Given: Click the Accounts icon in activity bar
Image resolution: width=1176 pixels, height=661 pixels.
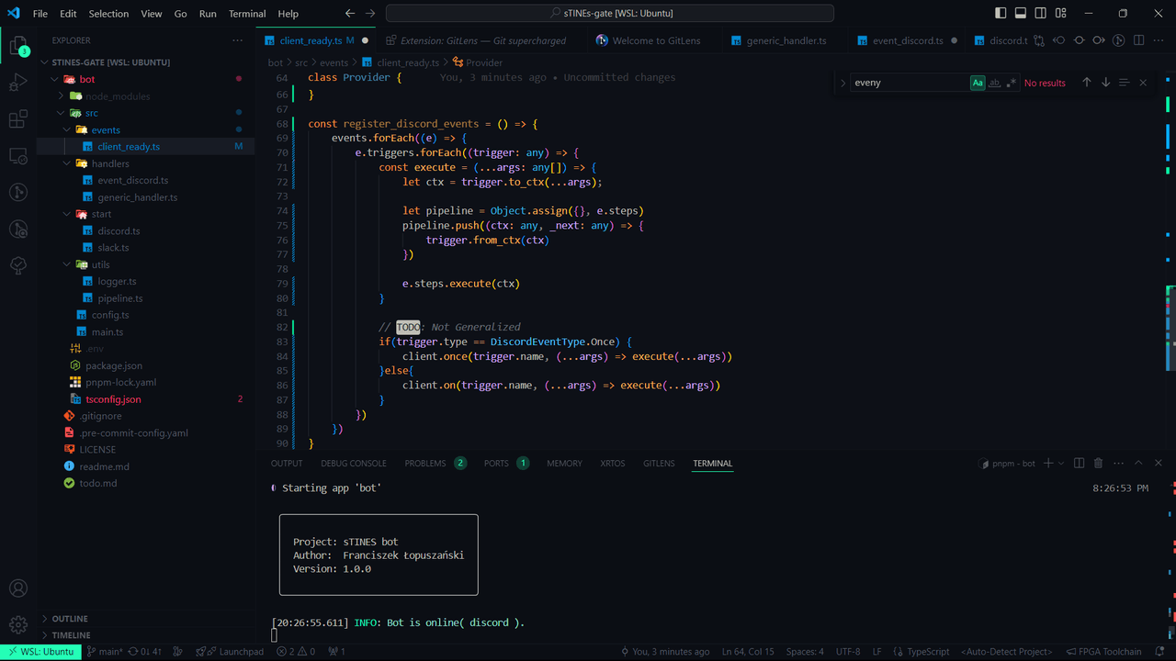Looking at the screenshot, I should click(17, 588).
